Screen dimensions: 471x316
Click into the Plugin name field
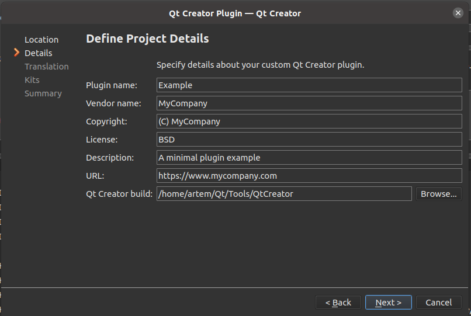click(x=309, y=85)
